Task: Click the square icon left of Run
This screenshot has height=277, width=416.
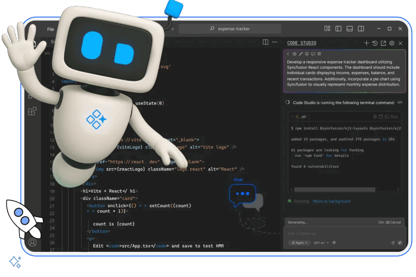Action: [387, 116]
